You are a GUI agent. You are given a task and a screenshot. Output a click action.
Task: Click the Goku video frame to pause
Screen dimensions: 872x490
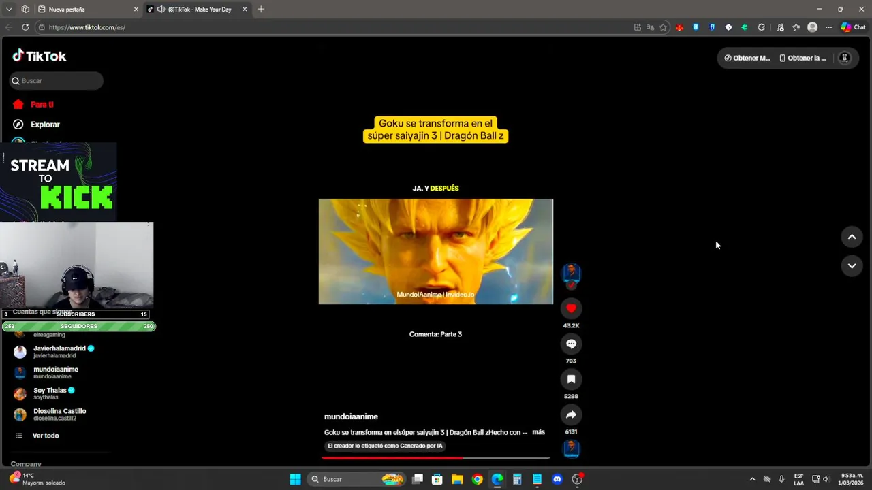tap(436, 251)
